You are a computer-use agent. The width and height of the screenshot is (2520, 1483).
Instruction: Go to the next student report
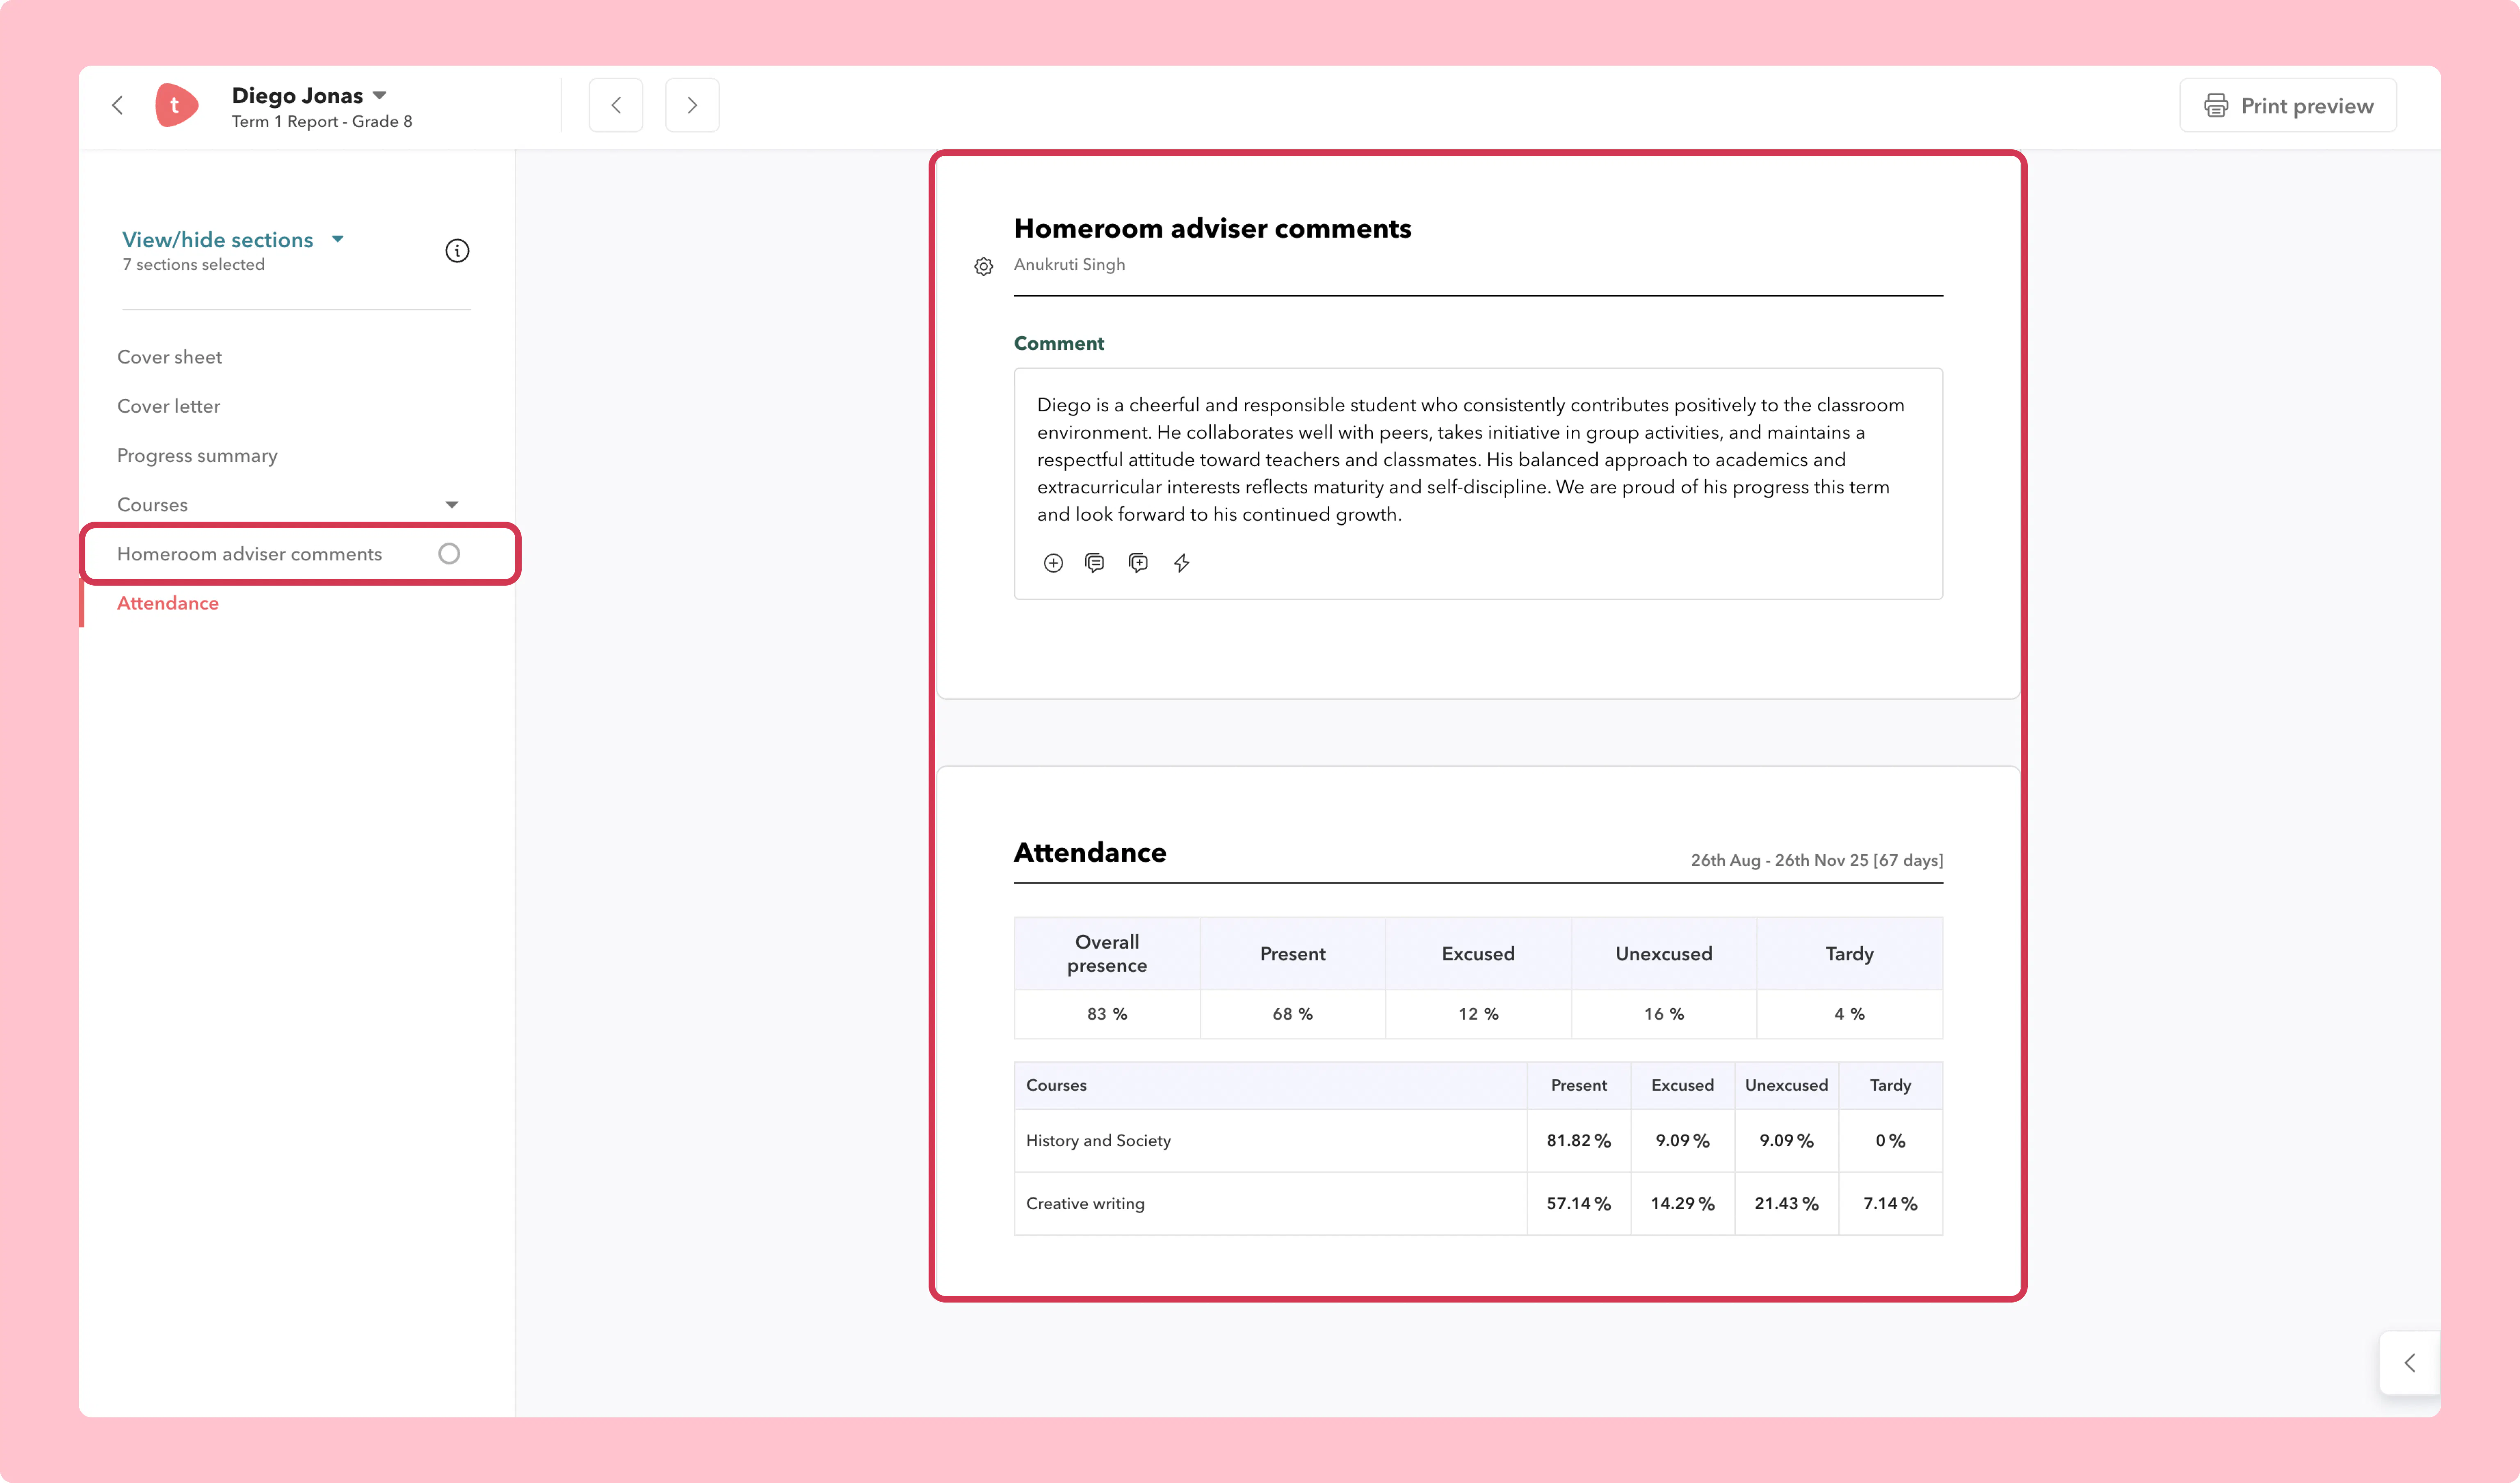pos(692,105)
